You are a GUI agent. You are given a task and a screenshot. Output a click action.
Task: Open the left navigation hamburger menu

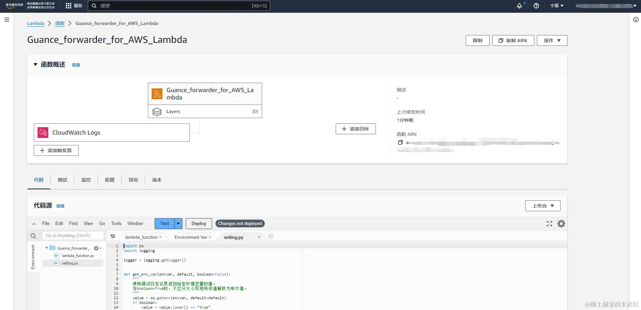coord(6,20)
